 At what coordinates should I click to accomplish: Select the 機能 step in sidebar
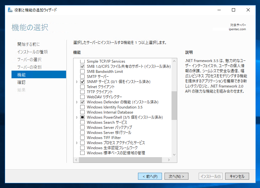point(39,74)
